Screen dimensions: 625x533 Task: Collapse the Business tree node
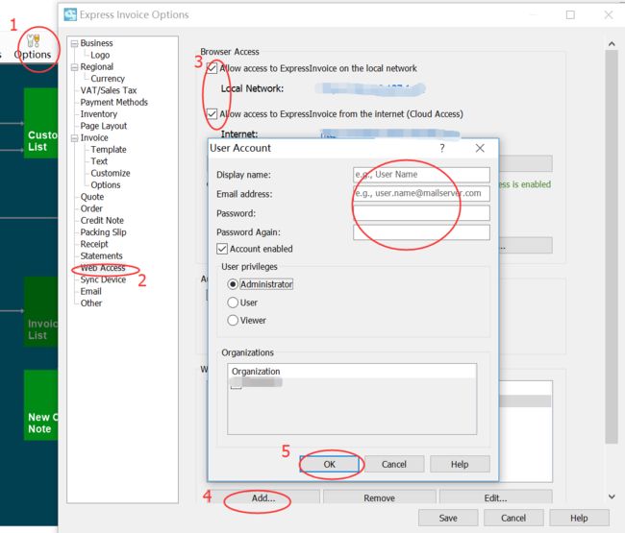[74, 43]
